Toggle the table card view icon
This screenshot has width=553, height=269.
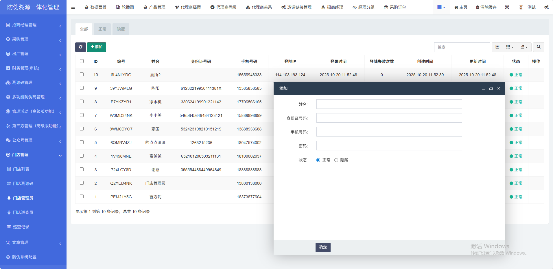pyautogui.click(x=497, y=47)
